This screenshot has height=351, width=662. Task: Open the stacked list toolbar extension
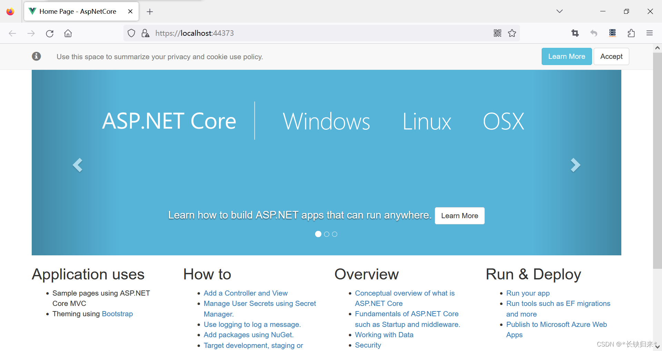click(x=612, y=33)
